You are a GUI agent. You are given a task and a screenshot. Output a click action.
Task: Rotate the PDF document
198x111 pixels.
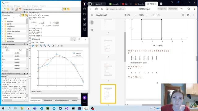pos(158,15)
